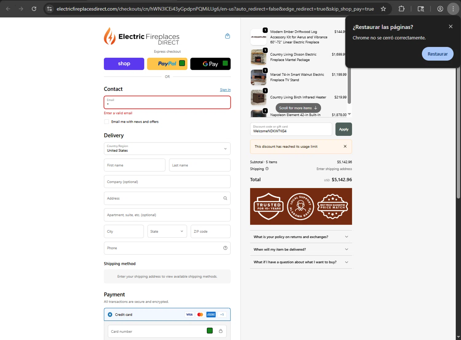Click the order list scrollbar down arrow

click(x=349, y=114)
